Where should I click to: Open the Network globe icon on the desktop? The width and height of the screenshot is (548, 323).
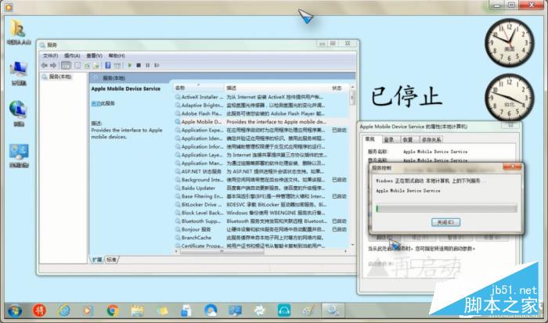(x=19, y=113)
